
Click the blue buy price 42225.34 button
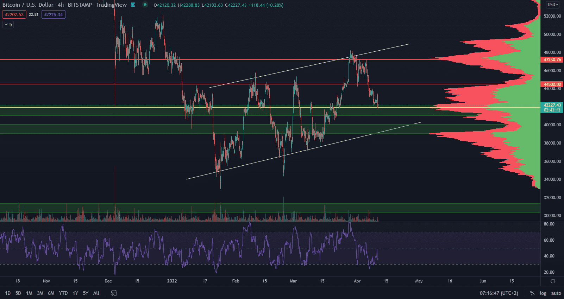click(x=53, y=14)
